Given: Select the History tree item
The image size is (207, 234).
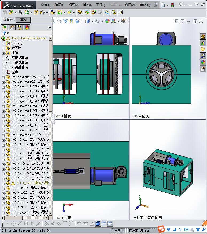Looking at the screenshot, I should tap(17, 43).
